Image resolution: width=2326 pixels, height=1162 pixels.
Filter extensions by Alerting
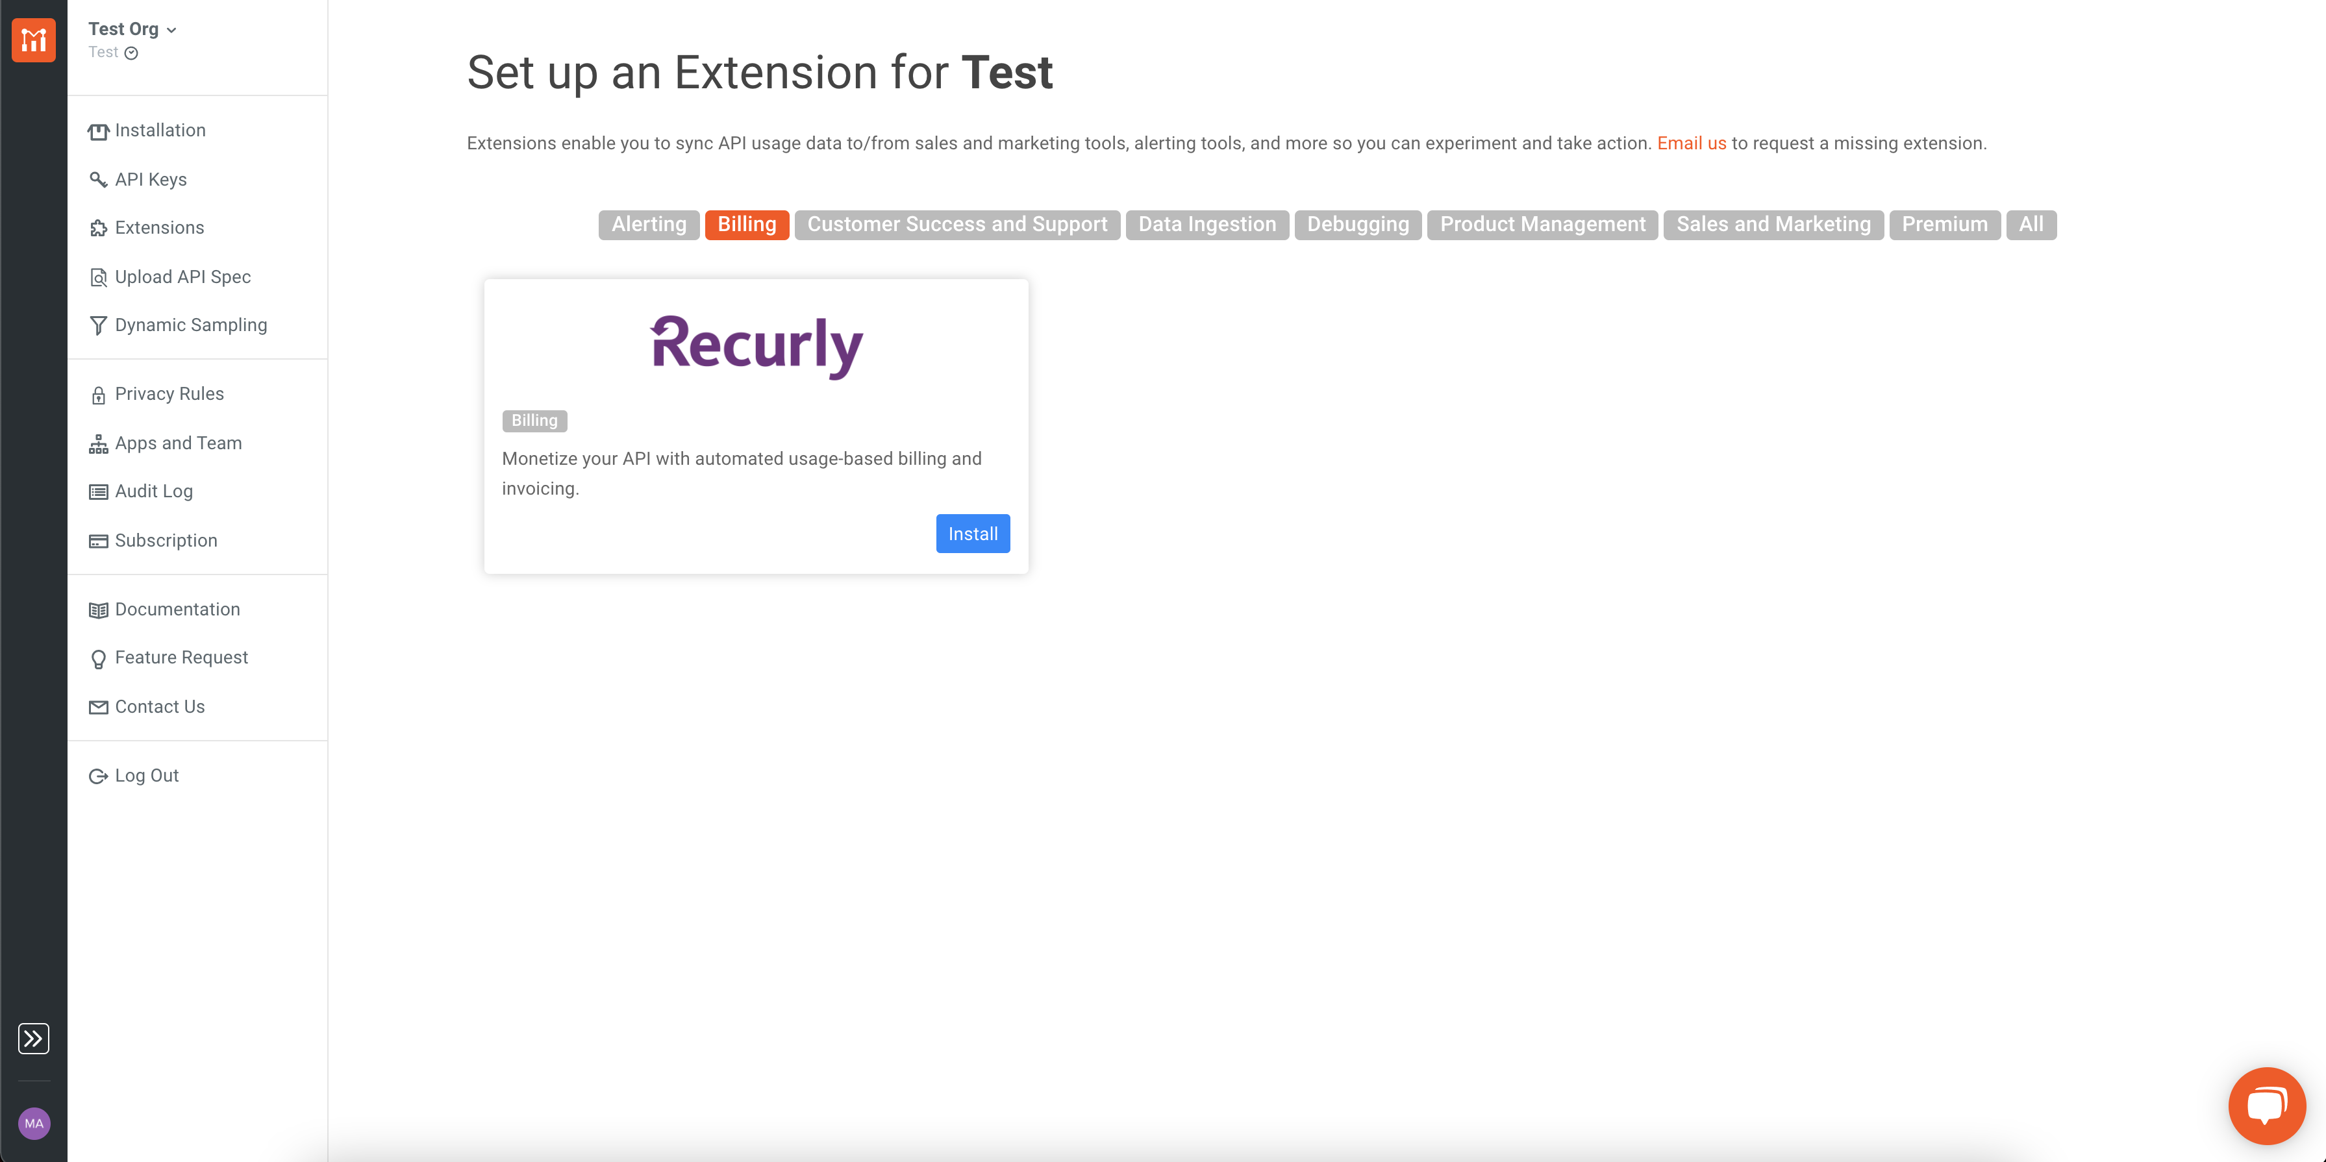click(648, 224)
